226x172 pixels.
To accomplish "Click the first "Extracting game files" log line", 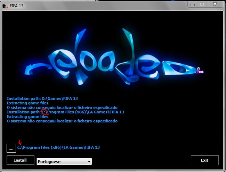I will point(27,103).
